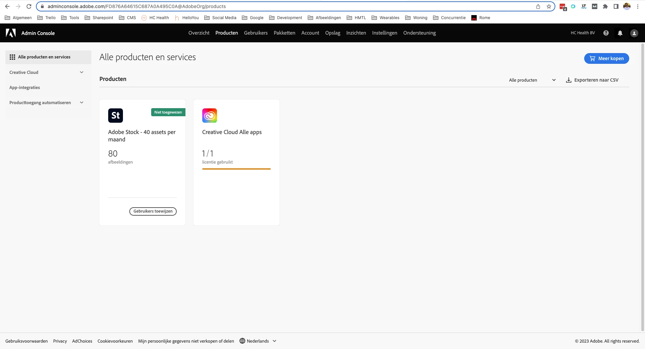Open the Social Media bookmarks folder
Viewport: 645px width, 349px height.
pos(220,18)
